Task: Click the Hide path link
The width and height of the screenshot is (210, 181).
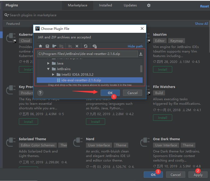Action: pyautogui.click(x=135, y=46)
